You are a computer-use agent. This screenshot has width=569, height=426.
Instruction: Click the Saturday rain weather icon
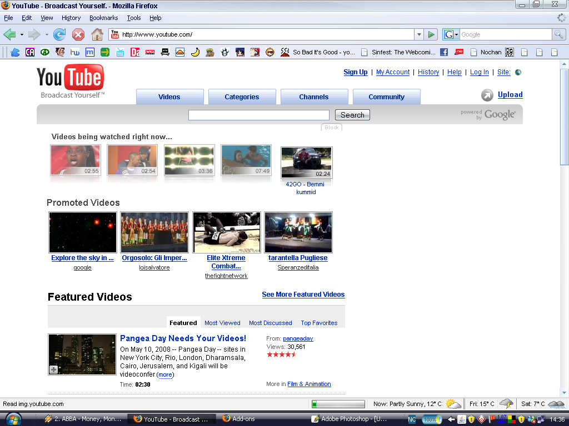point(556,404)
